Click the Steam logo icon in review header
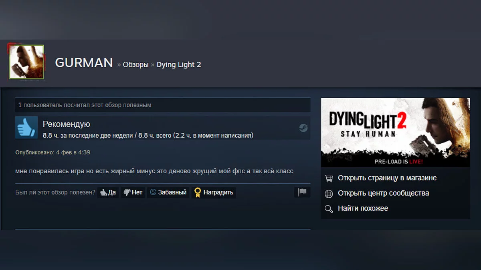 click(303, 128)
